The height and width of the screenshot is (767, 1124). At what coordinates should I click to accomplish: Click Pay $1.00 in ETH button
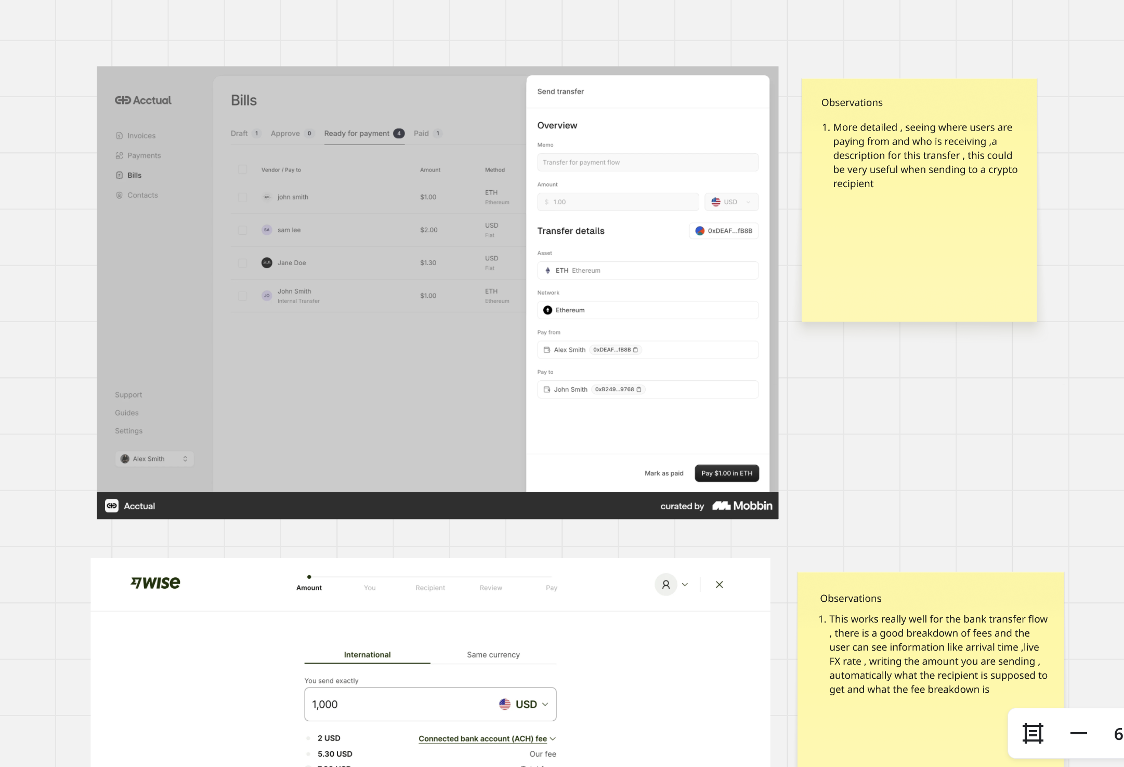point(727,473)
